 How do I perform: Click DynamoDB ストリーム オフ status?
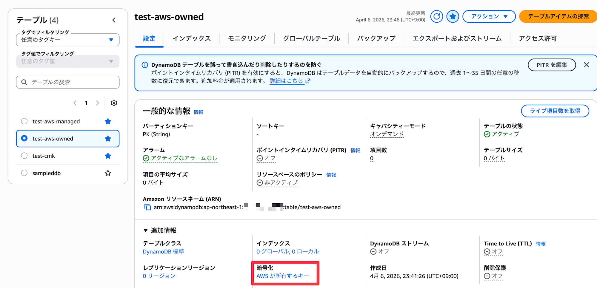tap(380, 252)
